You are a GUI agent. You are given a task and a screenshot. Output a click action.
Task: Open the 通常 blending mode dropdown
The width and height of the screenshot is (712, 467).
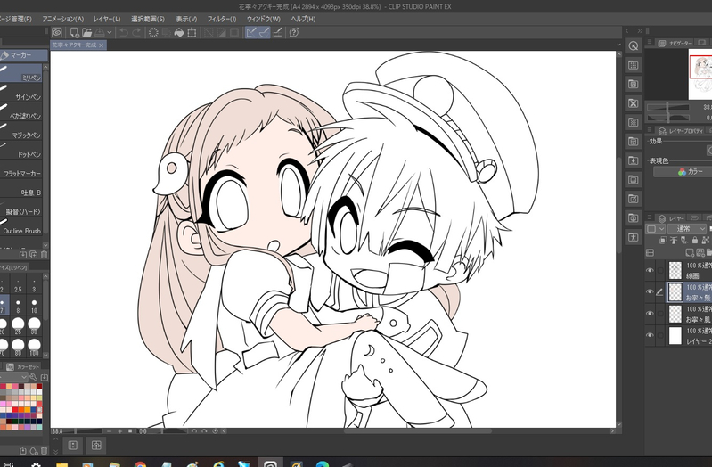click(x=686, y=229)
